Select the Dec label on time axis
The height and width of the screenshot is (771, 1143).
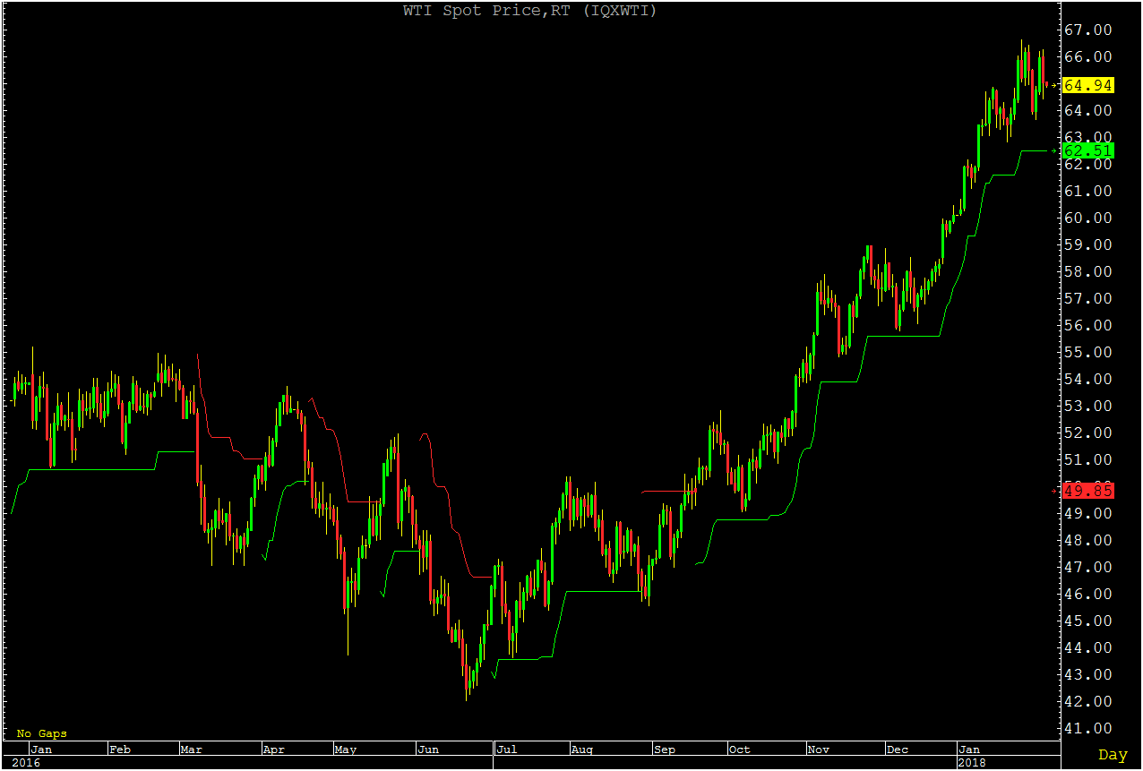pos(897,750)
